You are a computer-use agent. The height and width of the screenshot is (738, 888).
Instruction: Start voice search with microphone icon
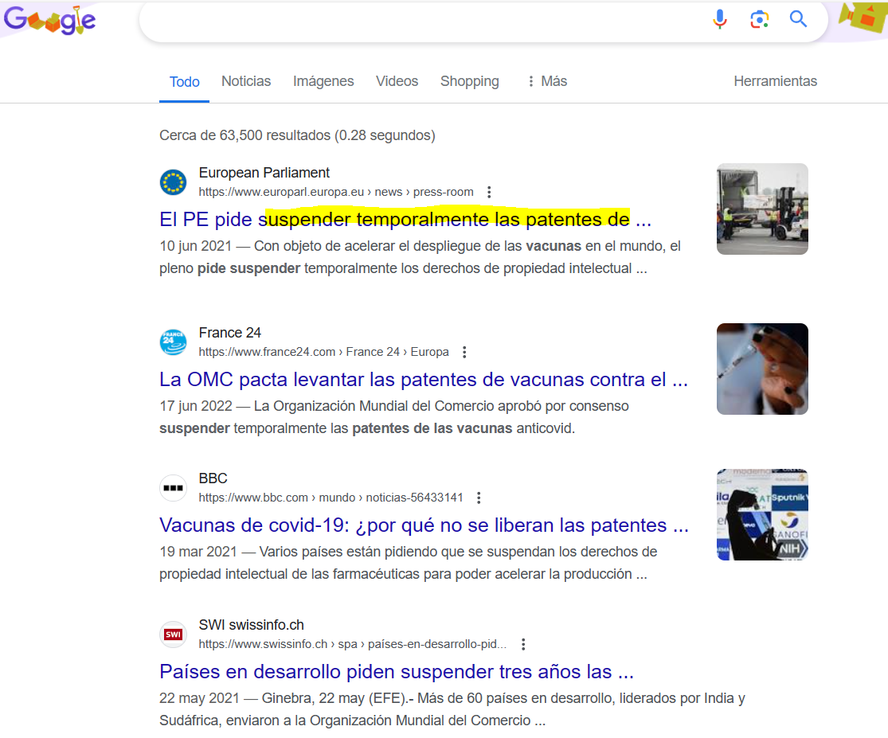coord(720,19)
